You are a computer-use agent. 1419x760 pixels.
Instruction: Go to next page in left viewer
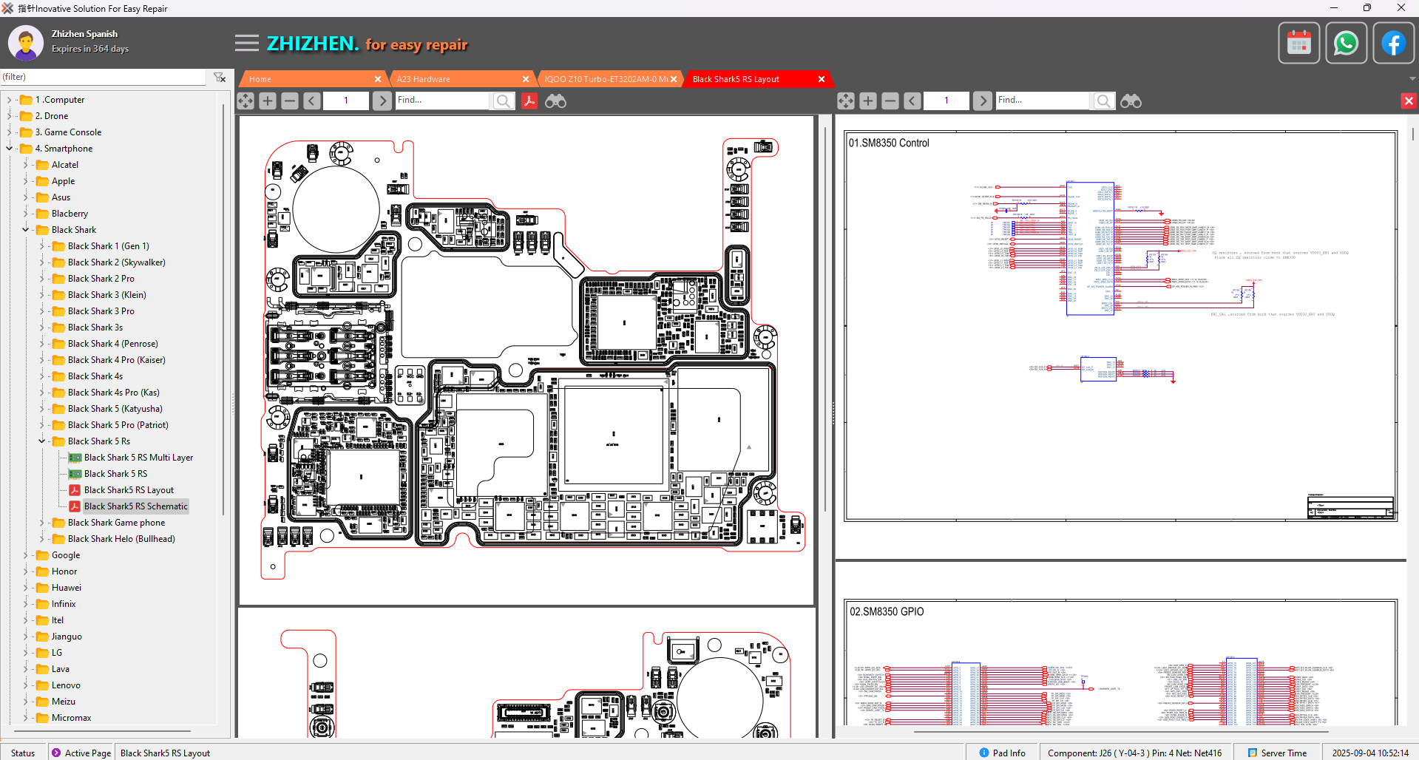382,101
